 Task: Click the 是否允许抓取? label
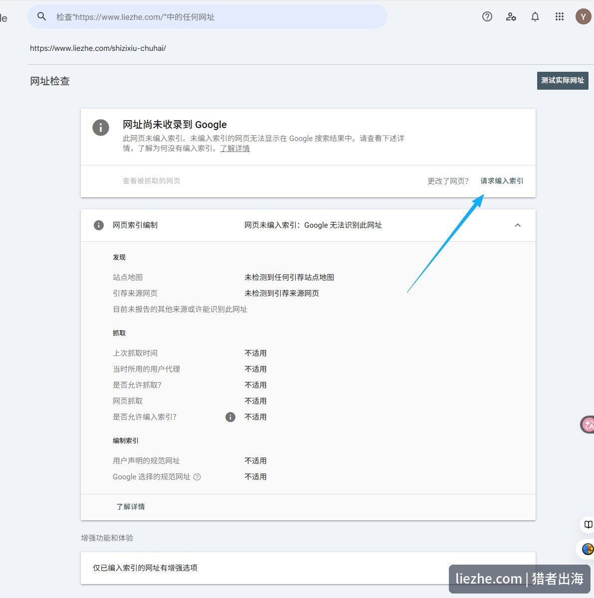137,385
